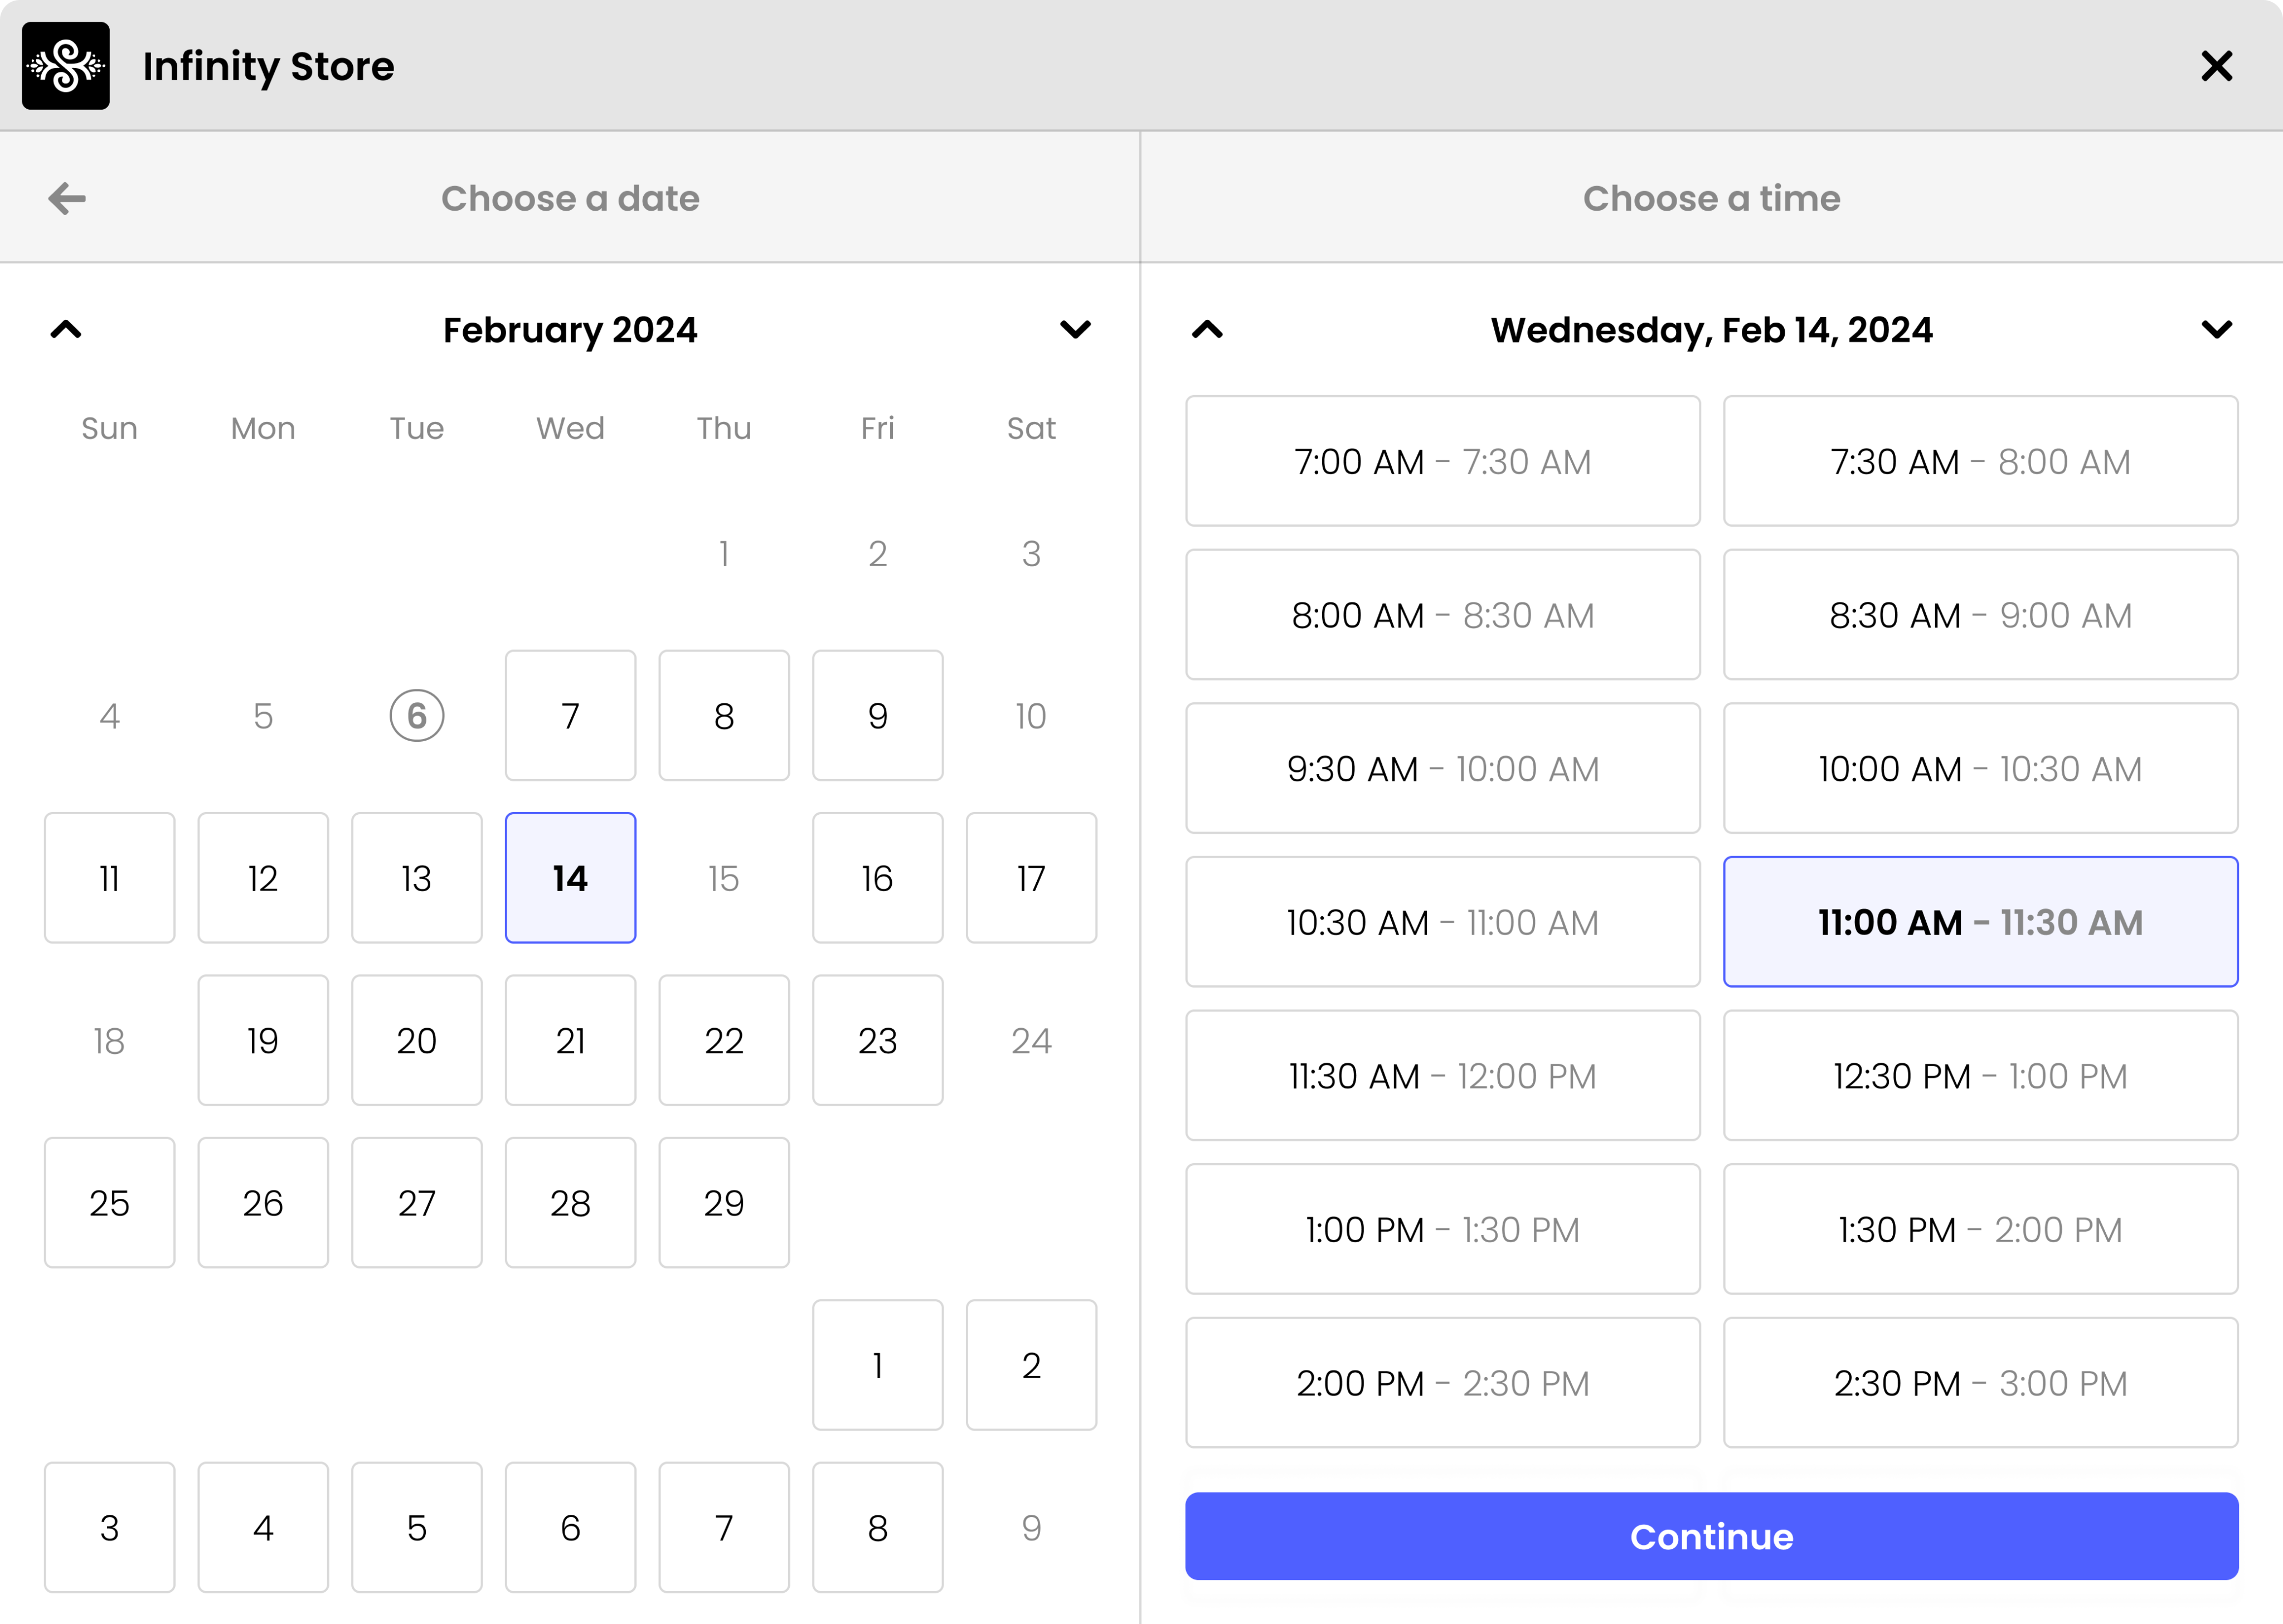2283x1624 pixels.
Task: Select the 12:30 PM – 1:00 PM slot
Action: [x=1980, y=1076]
